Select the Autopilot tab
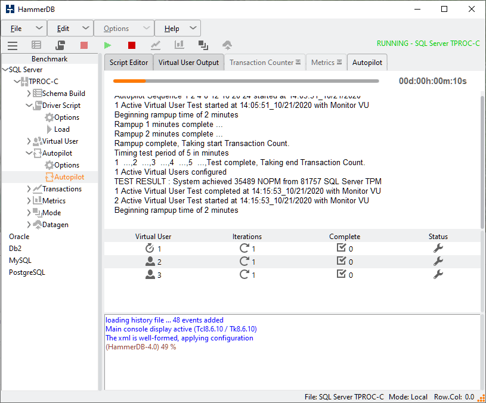 [x=367, y=62]
